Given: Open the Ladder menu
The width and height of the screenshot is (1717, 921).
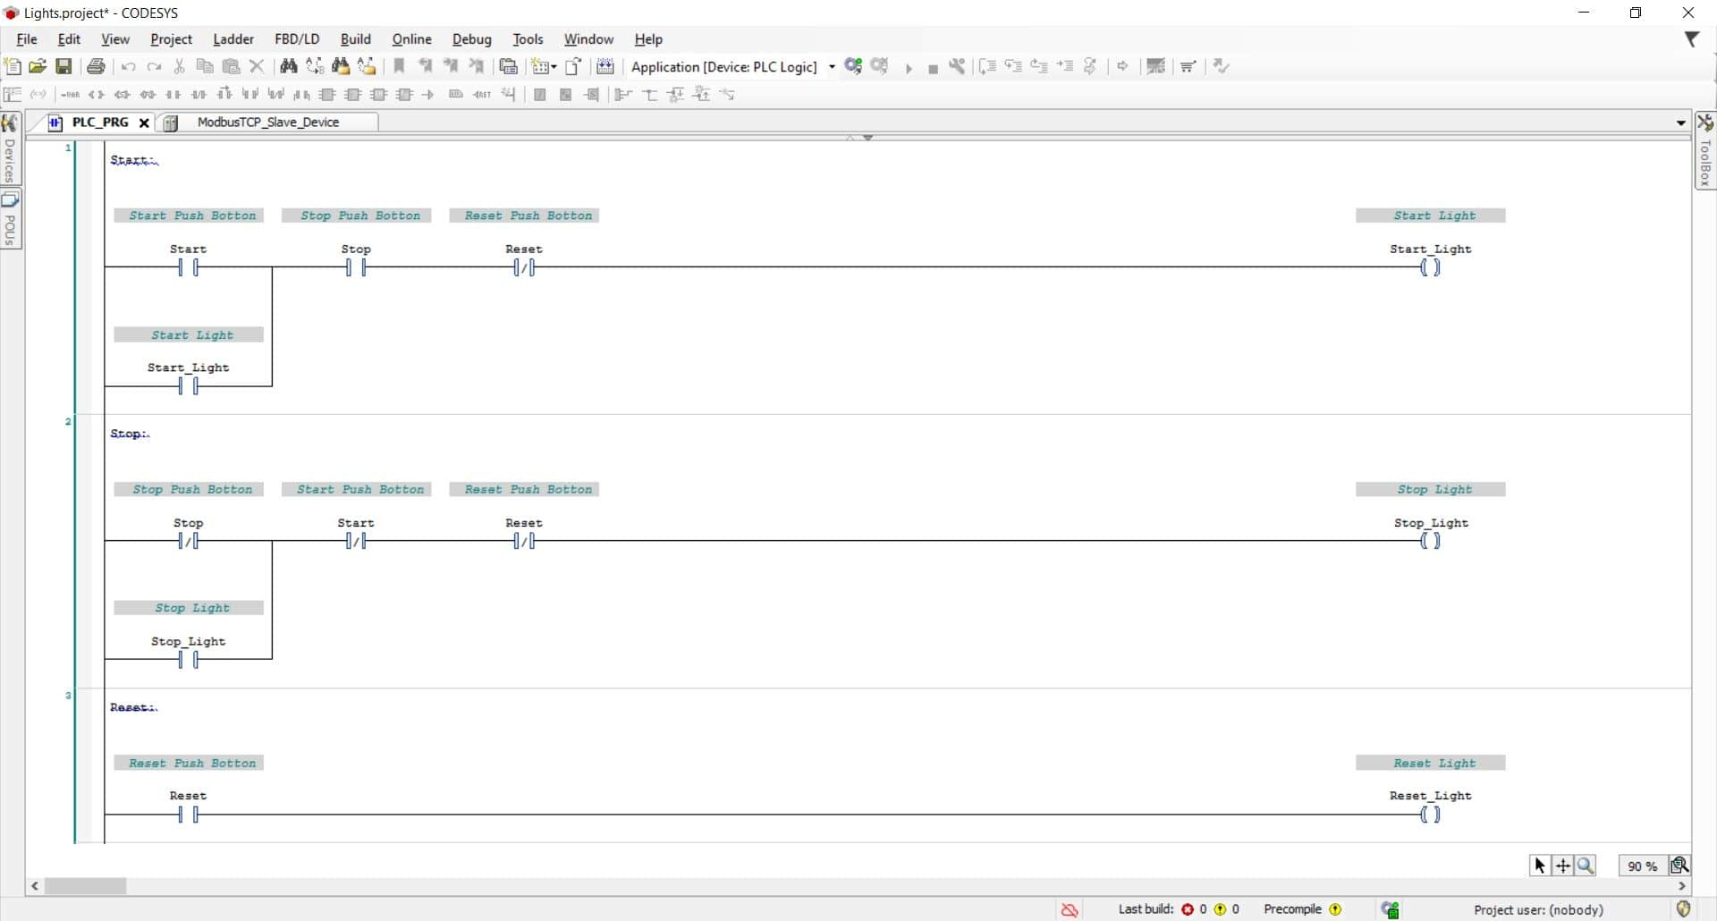Looking at the screenshot, I should pos(233,39).
